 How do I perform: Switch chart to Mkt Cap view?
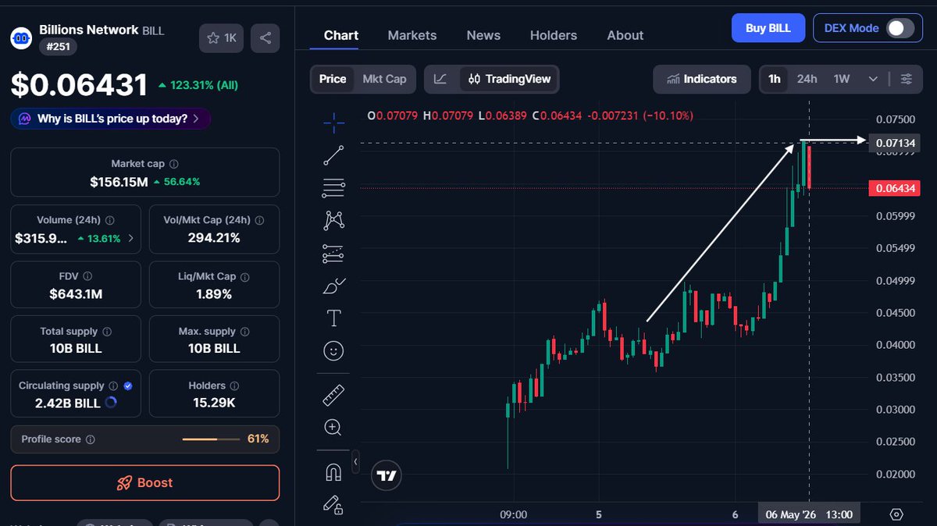384,79
